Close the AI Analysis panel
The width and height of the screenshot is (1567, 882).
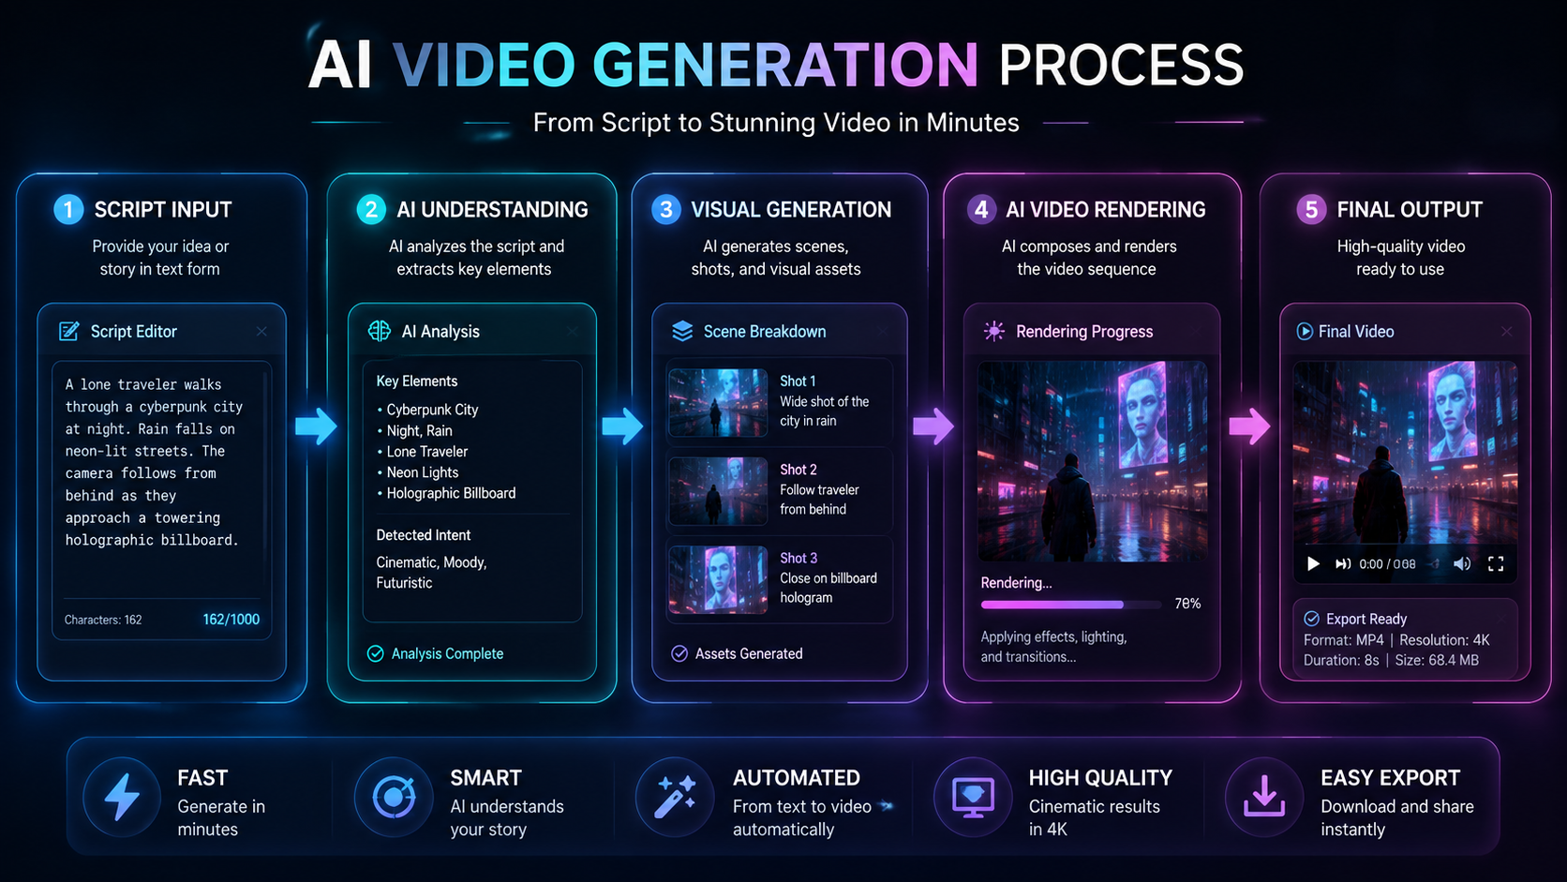coord(573,331)
